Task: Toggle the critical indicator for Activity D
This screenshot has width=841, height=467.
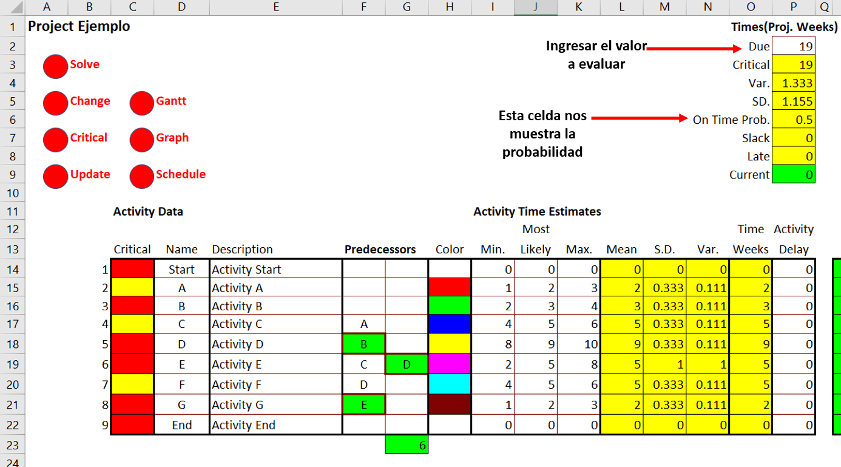Action: click(132, 343)
